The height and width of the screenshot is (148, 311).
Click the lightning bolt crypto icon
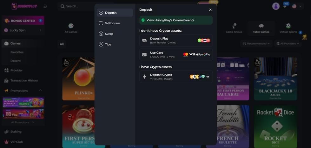tap(144, 77)
